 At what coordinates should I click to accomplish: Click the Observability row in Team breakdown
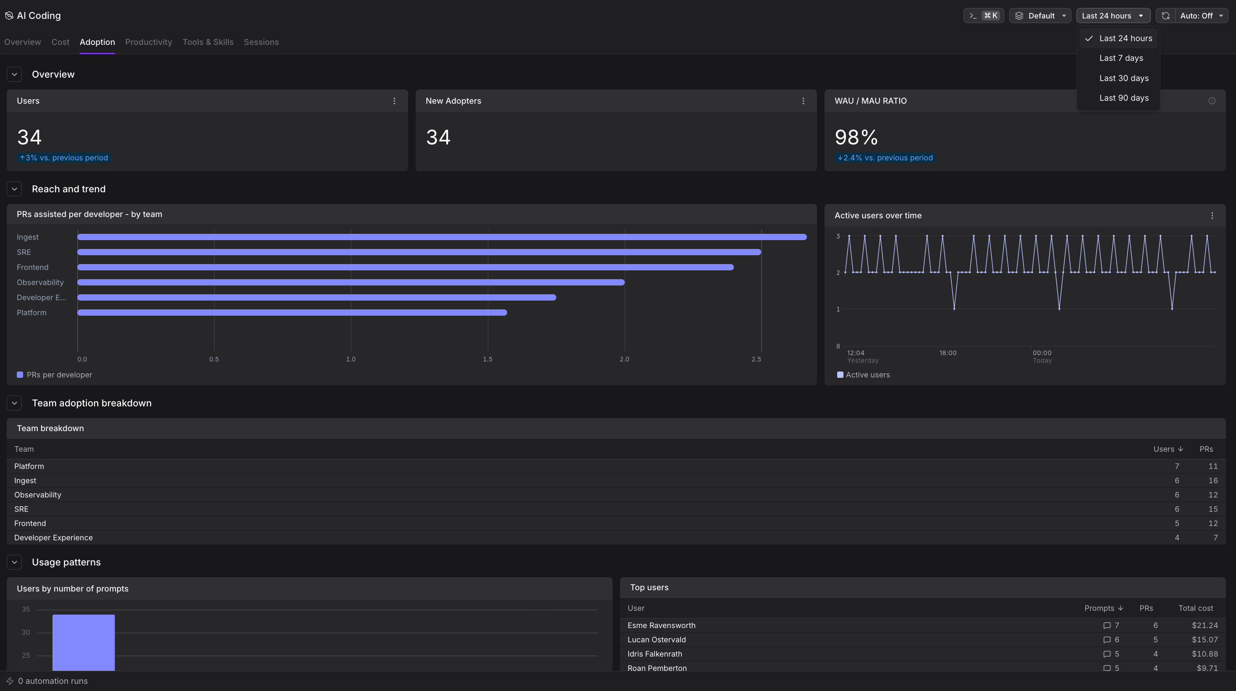point(616,495)
